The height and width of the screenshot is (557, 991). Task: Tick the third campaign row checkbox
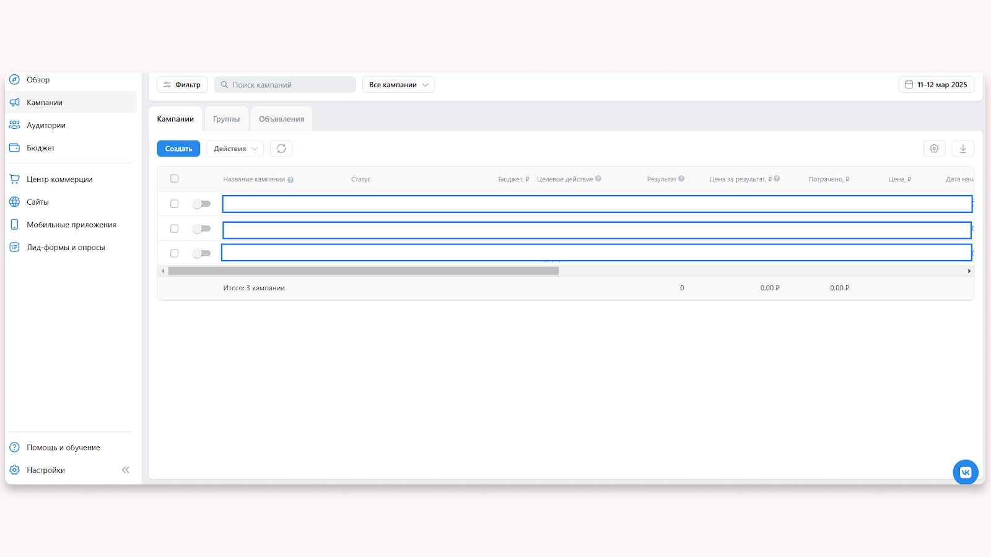(175, 253)
